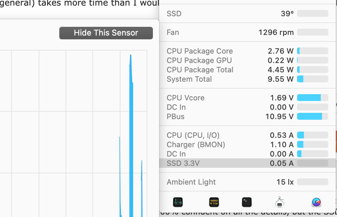The width and height of the screenshot is (337, 217).
Task: Click the Hide This Sensor button
Action: coord(106,33)
